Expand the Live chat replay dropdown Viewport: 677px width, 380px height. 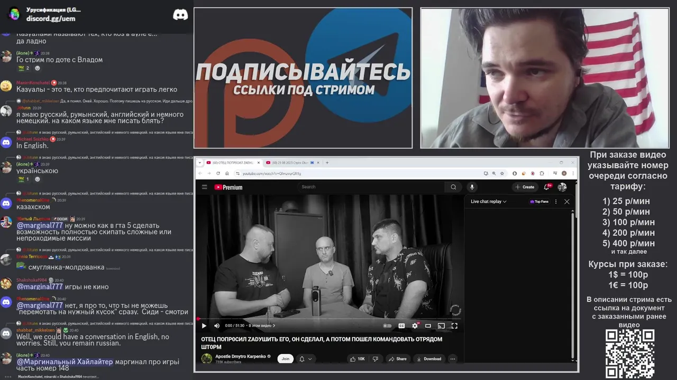[489, 202]
